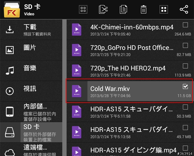
Task: Click video file icon of 720p_The HD HERO2.mp4
Action: (77, 71)
